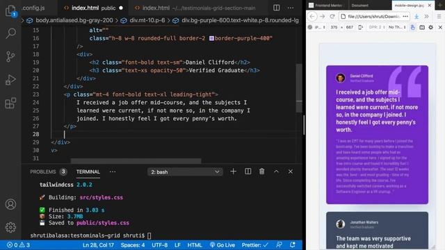
Task: Open the Accounts menu in the activity bar
Action: [10, 204]
